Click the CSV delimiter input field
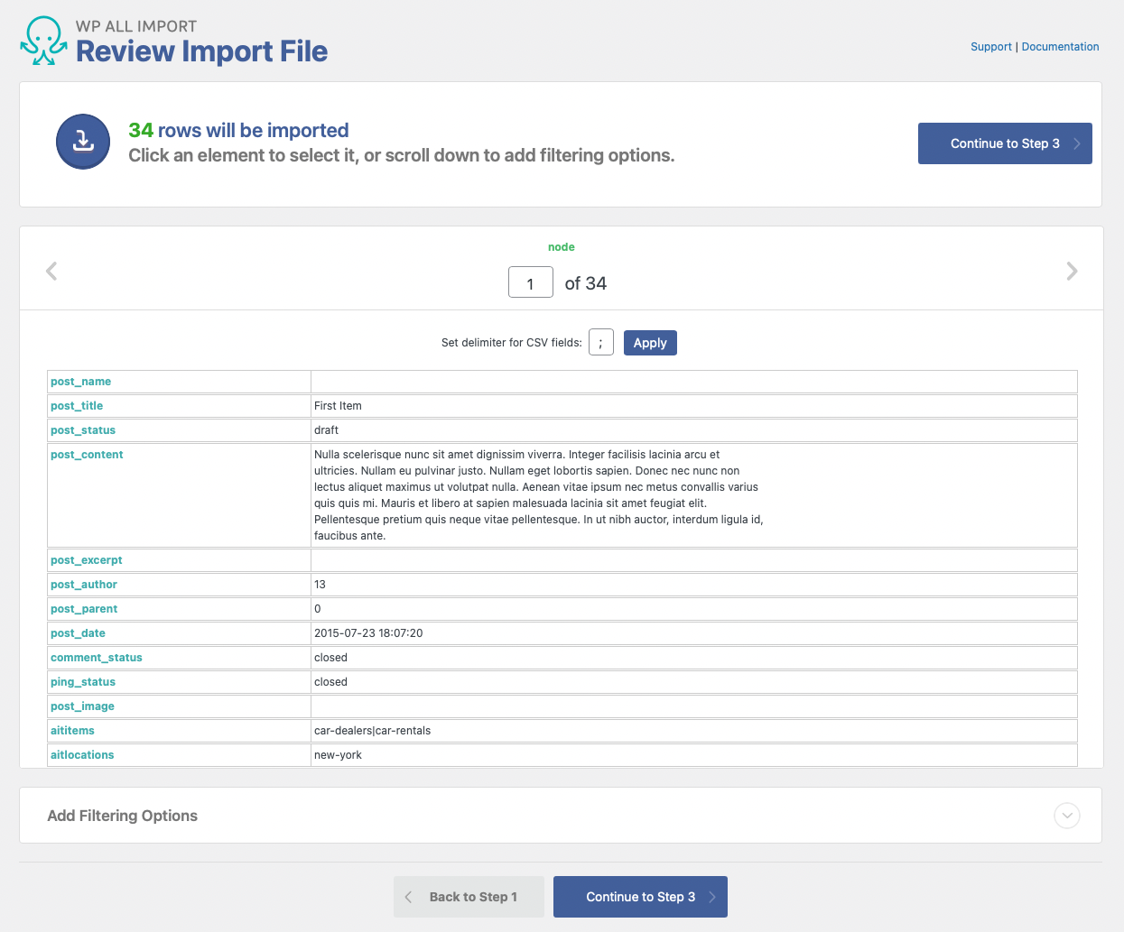This screenshot has height=932, width=1124. pos(601,342)
